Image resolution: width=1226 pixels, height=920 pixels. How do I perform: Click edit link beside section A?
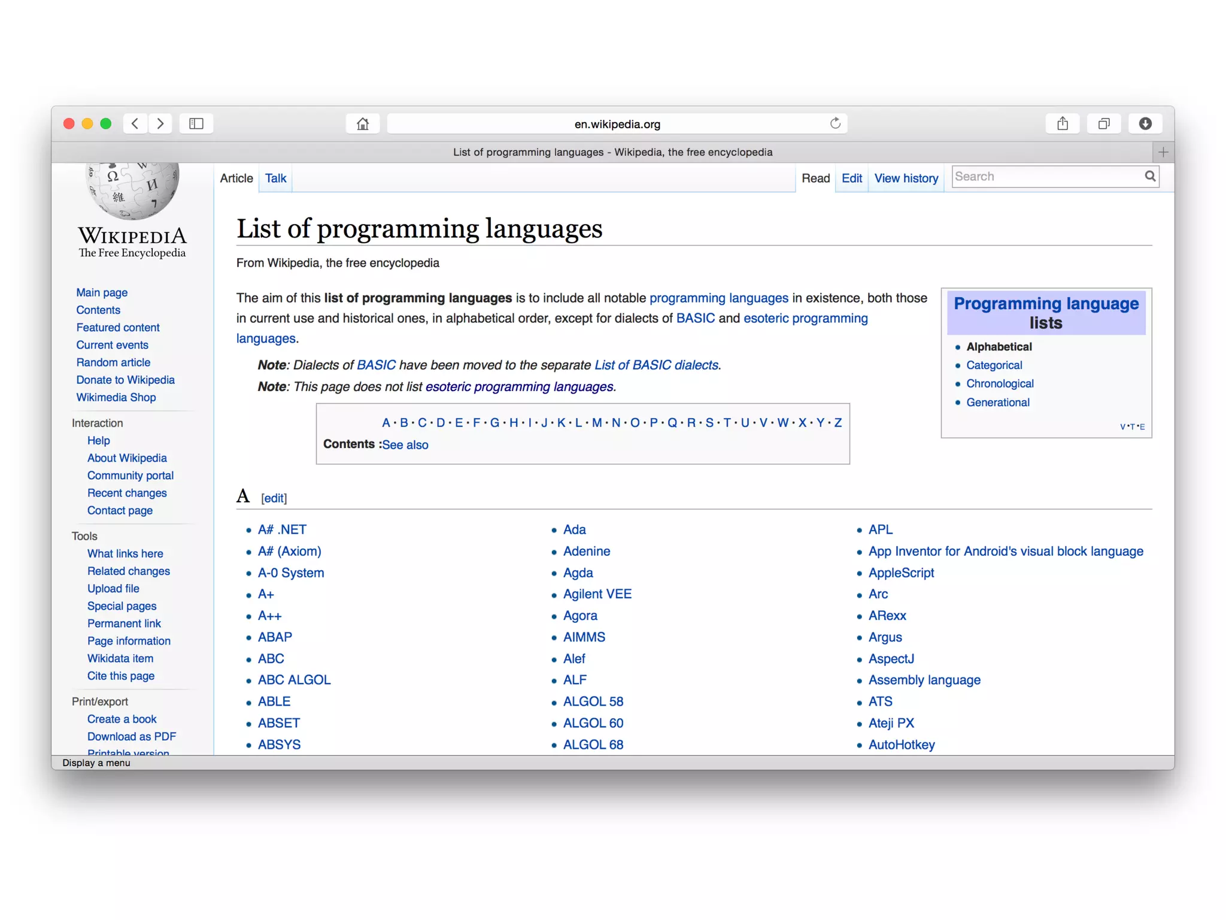pyautogui.click(x=274, y=498)
